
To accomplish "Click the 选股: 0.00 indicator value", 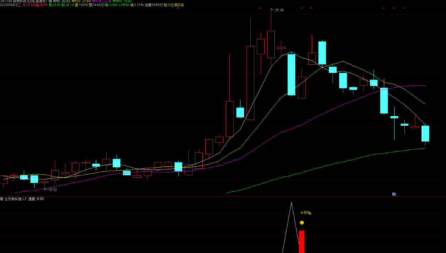I will click(36, 199).
